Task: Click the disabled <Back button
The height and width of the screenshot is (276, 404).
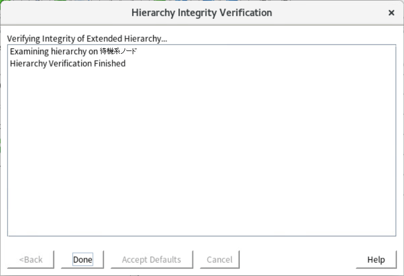Action: [31, 259]
